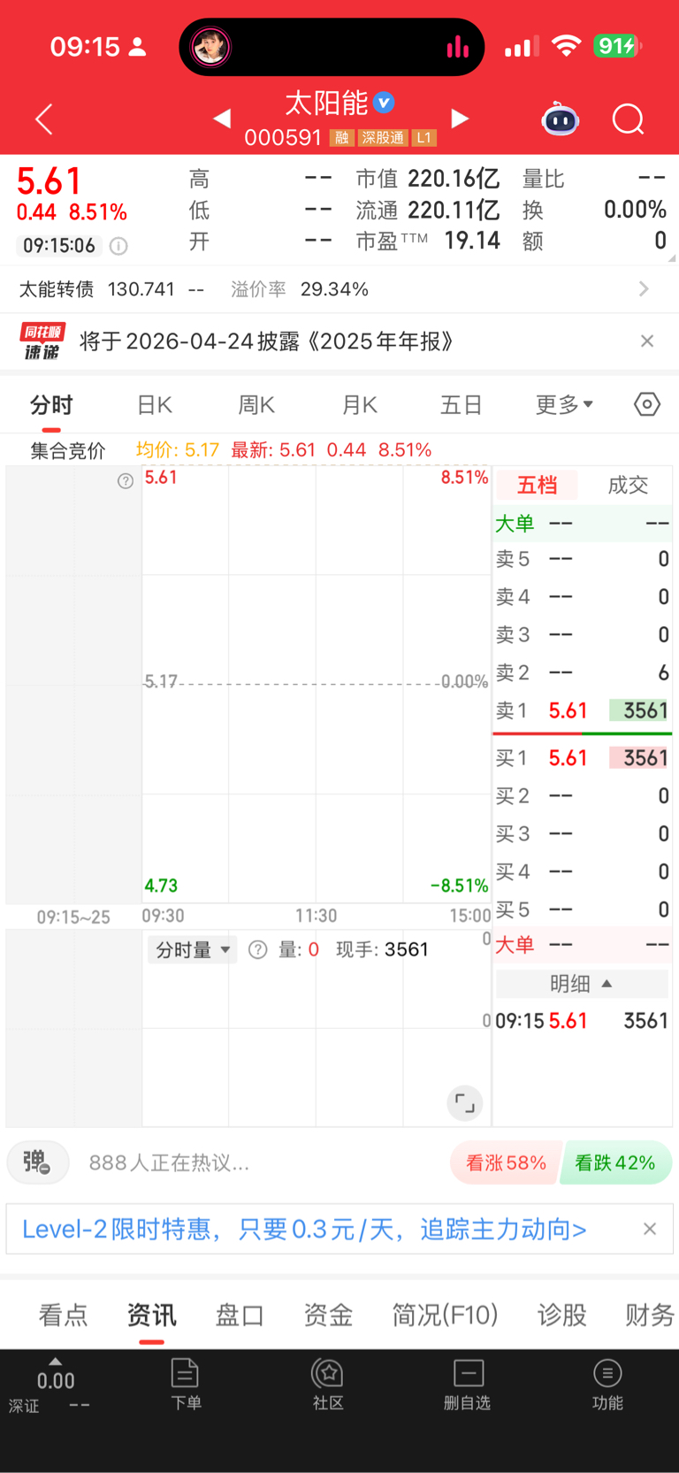
Task: Open the 分时量 indicator dropdown
Action: point(193,950)
